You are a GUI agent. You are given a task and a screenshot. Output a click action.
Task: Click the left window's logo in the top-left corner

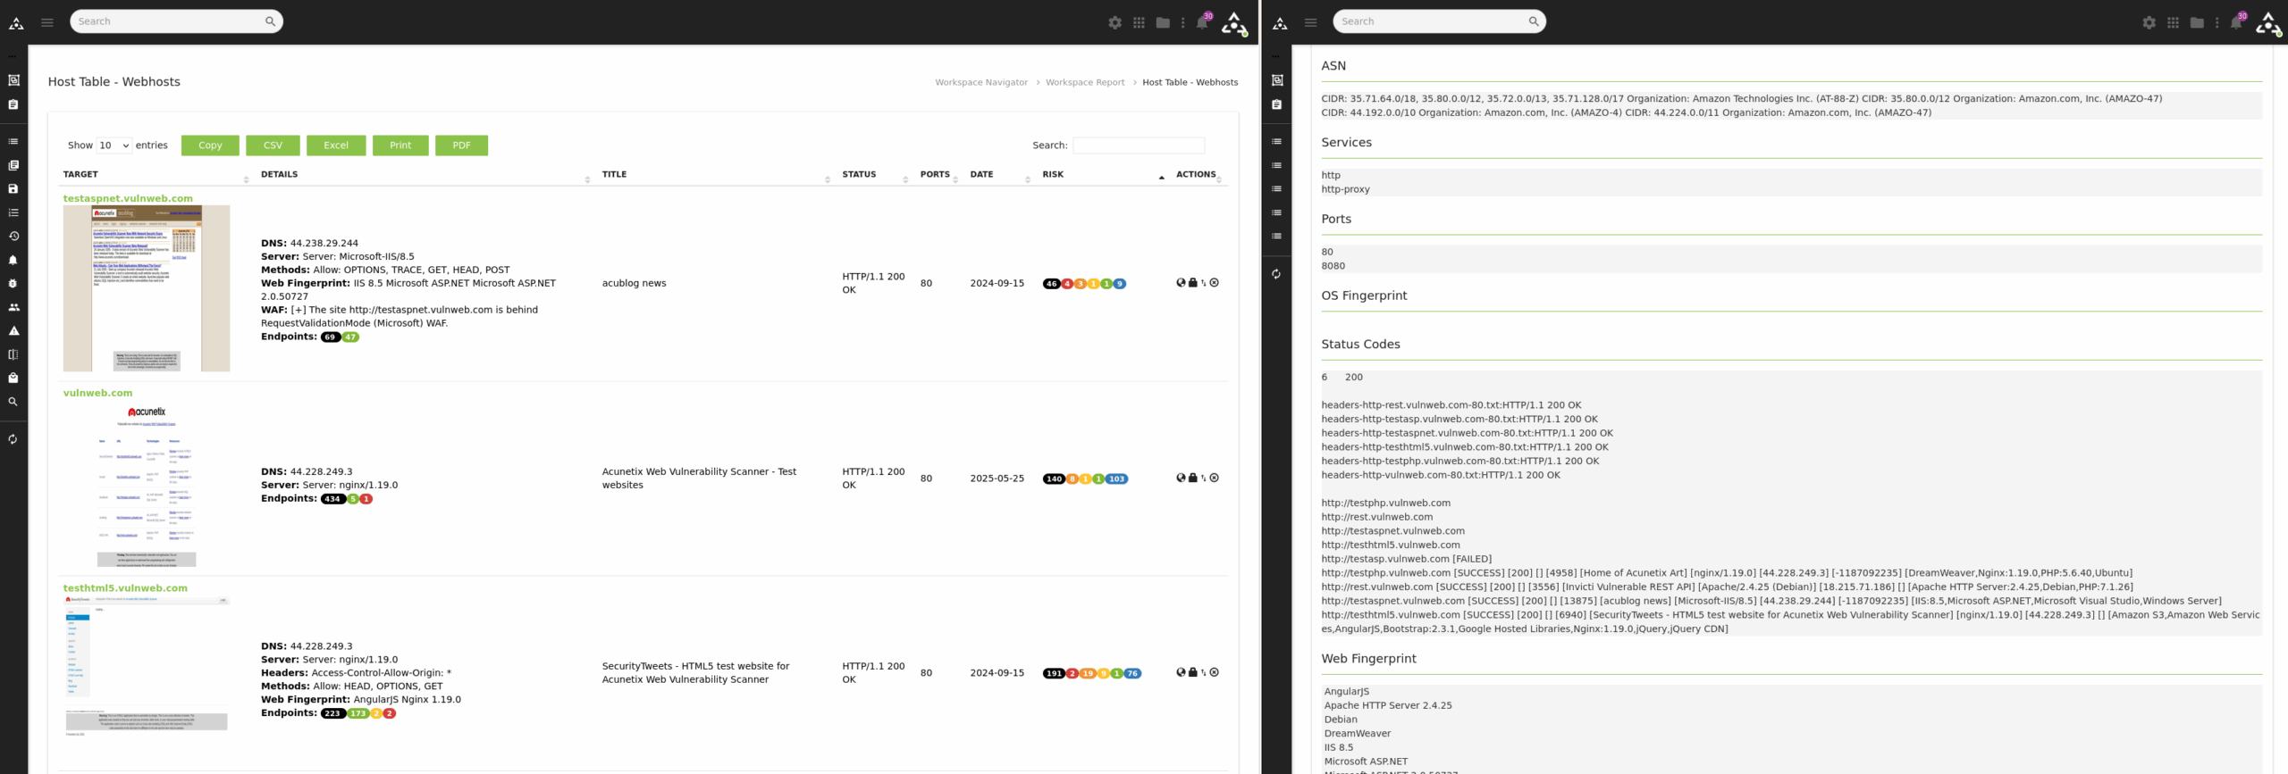[x=16, y=23]
